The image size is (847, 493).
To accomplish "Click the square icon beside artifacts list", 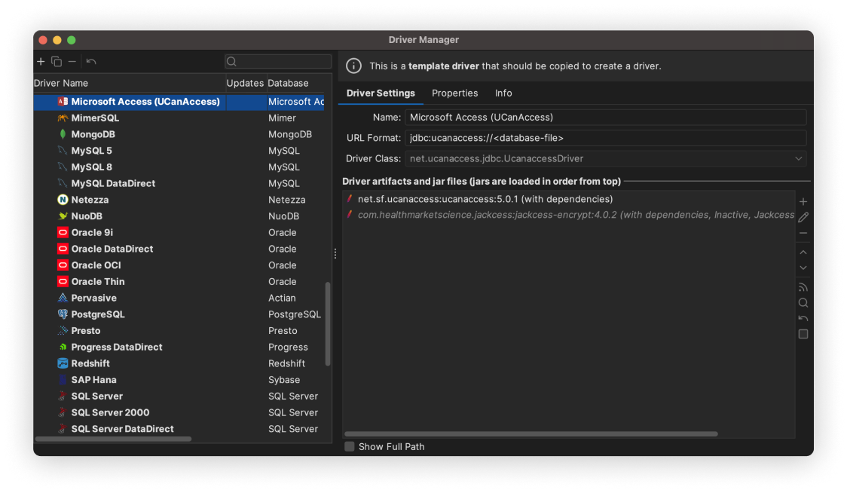I will (803, 334).
